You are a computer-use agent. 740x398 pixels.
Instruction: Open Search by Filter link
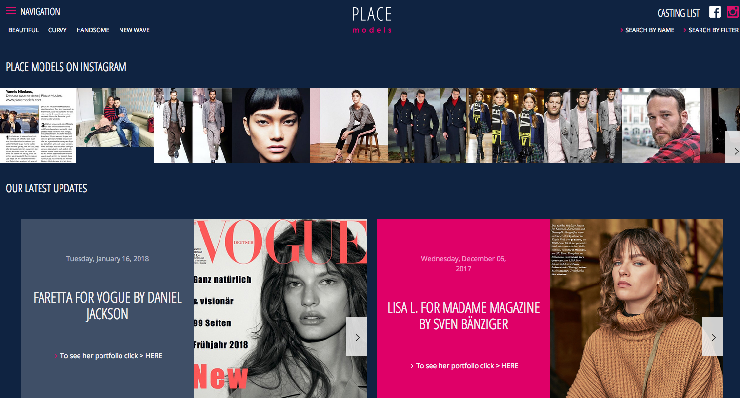point(713,30)
